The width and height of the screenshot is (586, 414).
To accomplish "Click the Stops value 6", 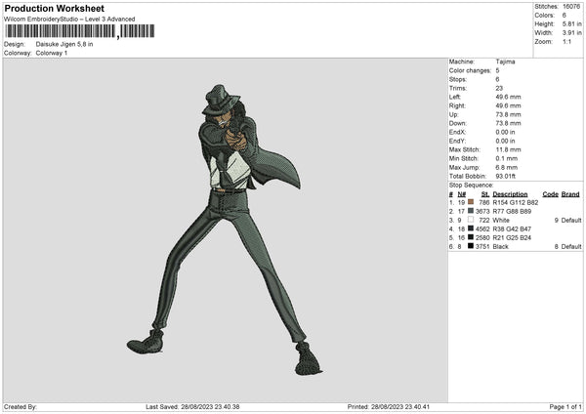I will pos(497,79).
